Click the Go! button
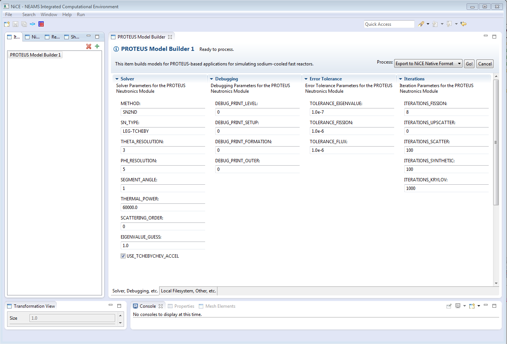The height and width of the screenshot is (344, 507). click(x=469, y=64)
